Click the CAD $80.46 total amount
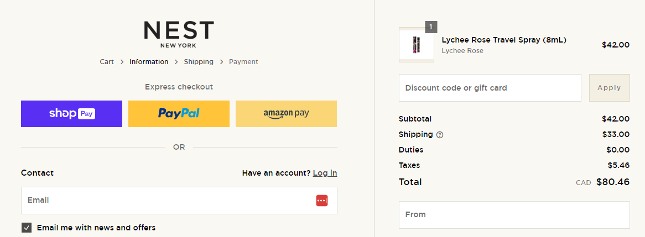The height and width of the screenshot is (237, 645). pos(612,182)
